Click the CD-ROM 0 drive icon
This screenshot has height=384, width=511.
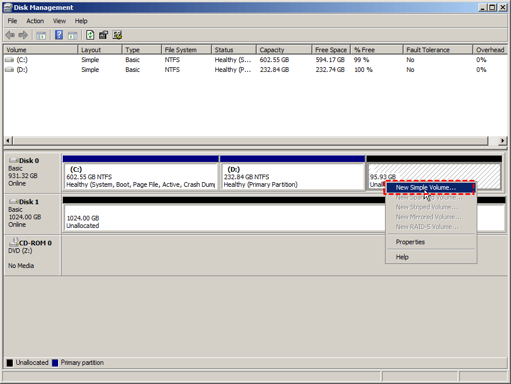tap(14, 242)
